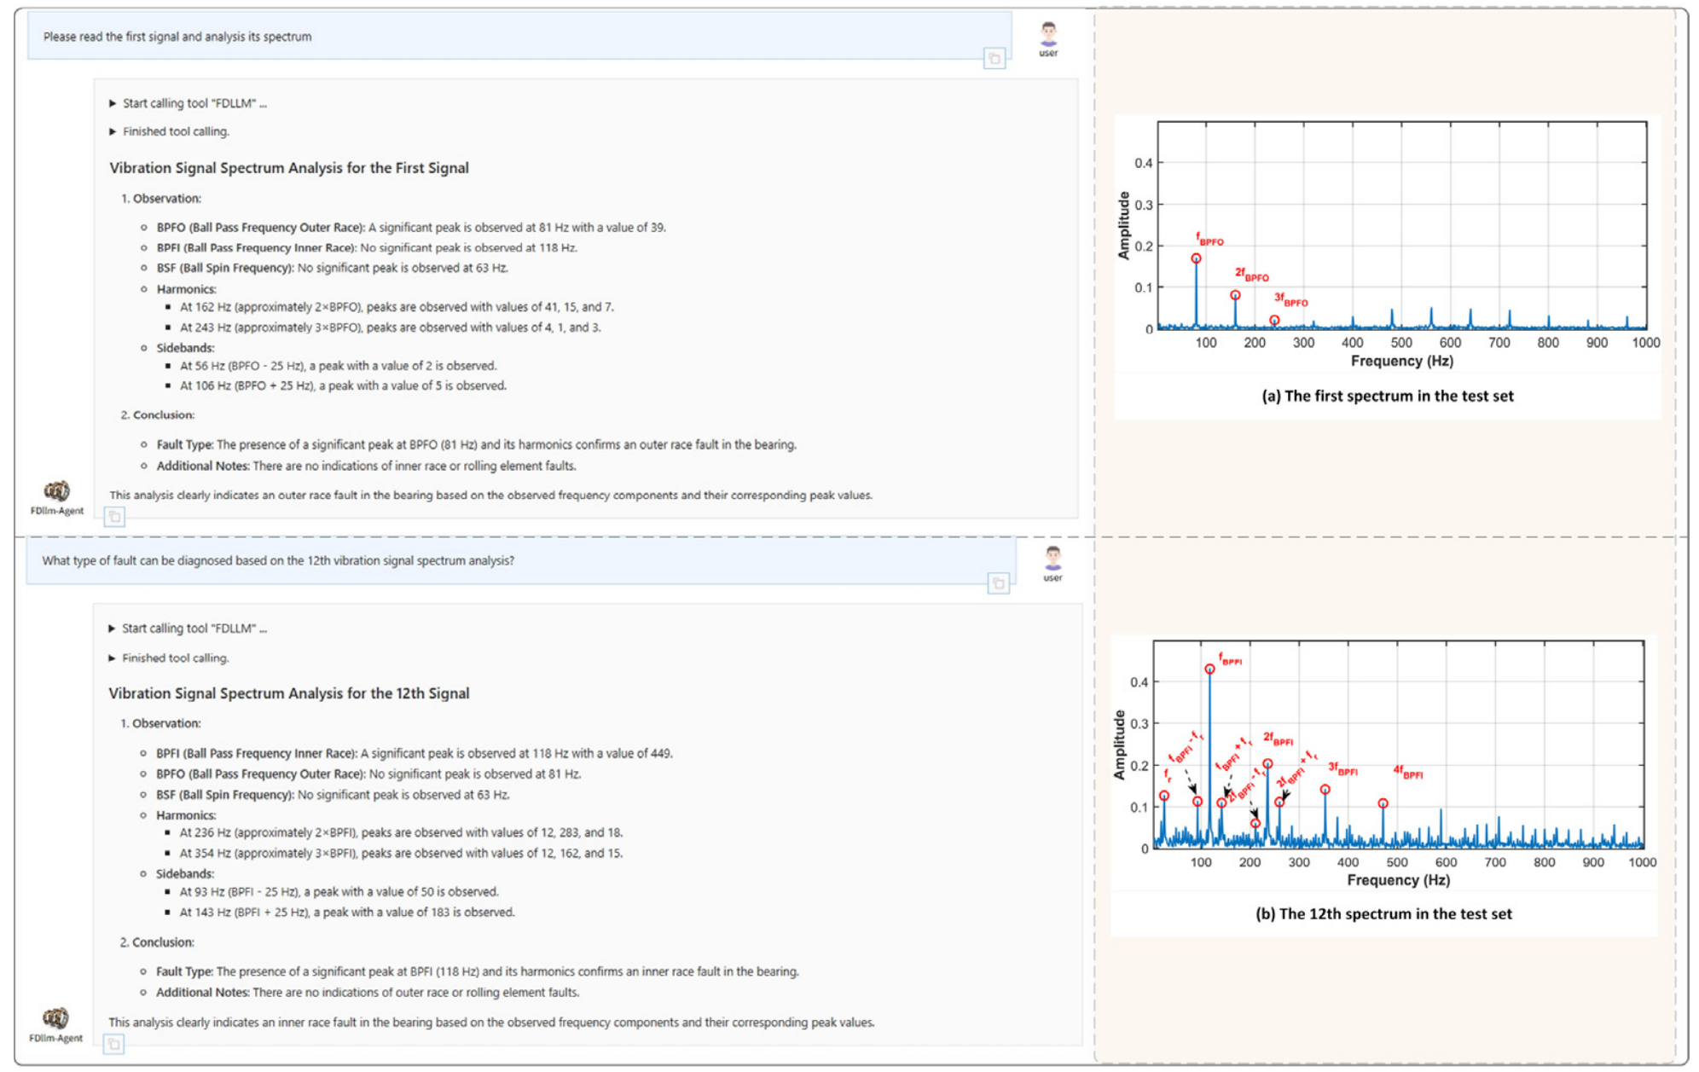Click the user avatar beside 12th signal question
This screenshot has height=1072, width=1699.
1053,559
